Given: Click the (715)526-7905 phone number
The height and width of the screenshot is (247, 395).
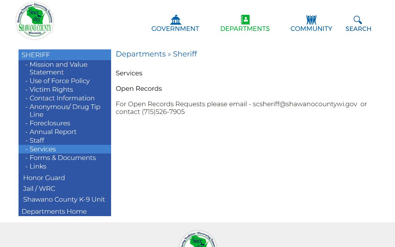Looking at the screenshot, I should point(163,112).
